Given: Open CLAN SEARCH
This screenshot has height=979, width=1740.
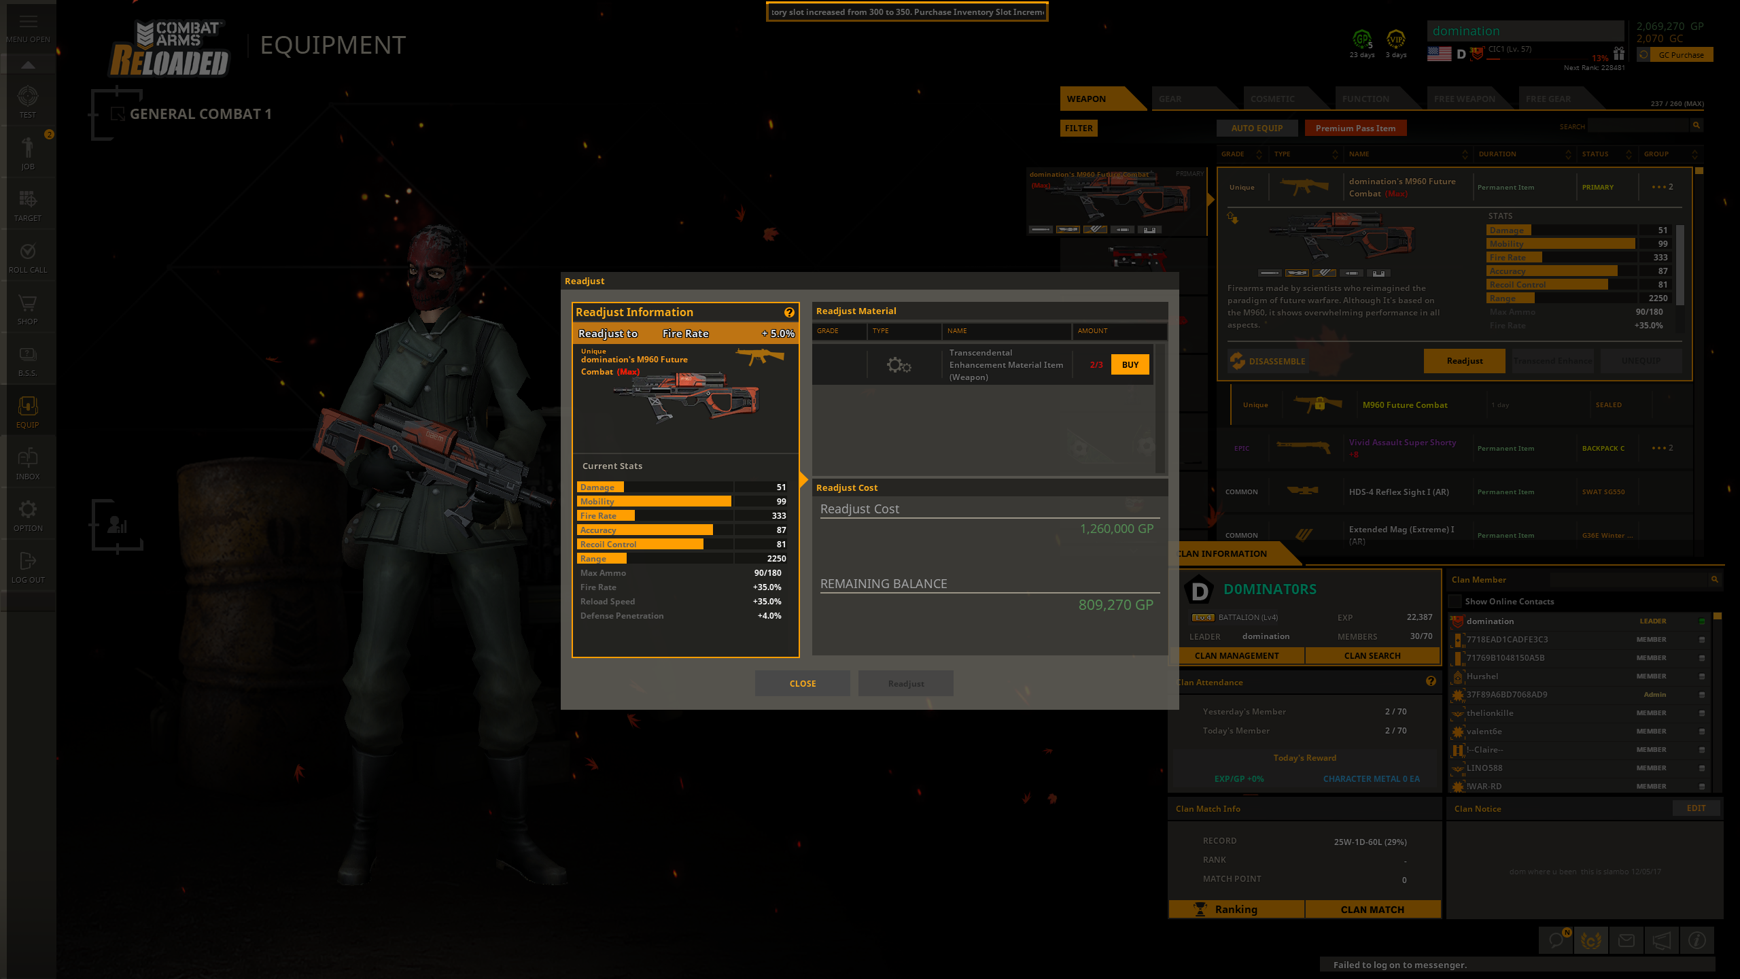Looking at the screenshot, I should [x=1372, y=655].
